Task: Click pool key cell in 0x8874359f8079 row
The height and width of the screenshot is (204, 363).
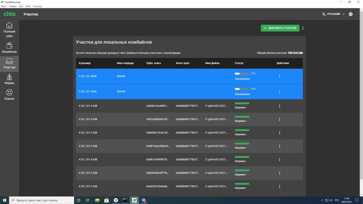Action: tap(187, 160)
